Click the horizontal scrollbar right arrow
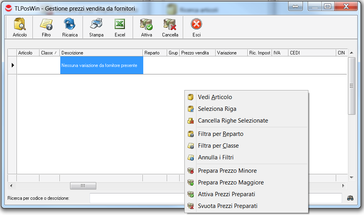 343,186
